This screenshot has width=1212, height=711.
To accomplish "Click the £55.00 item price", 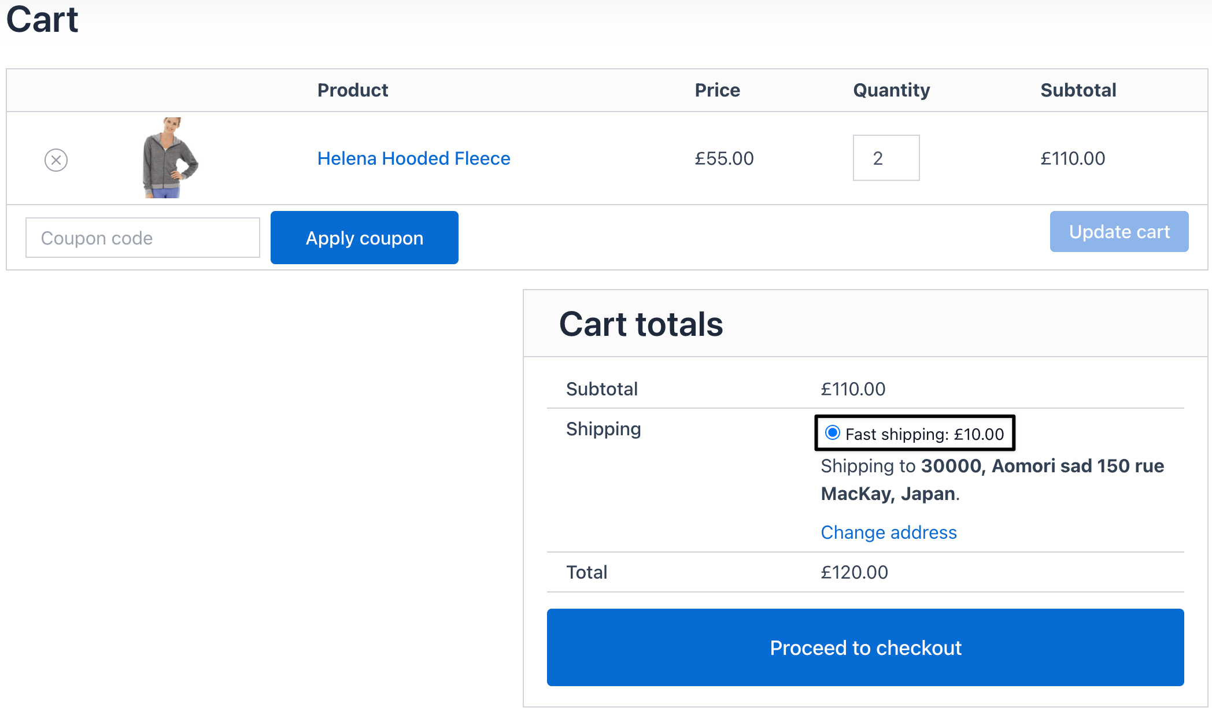I will click(x=724, y=158).
